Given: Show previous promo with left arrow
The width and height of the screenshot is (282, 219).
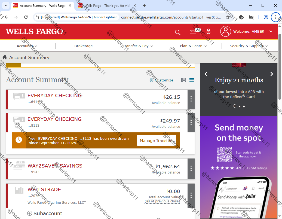Looking at the screenshot, I should click(206, 74).
